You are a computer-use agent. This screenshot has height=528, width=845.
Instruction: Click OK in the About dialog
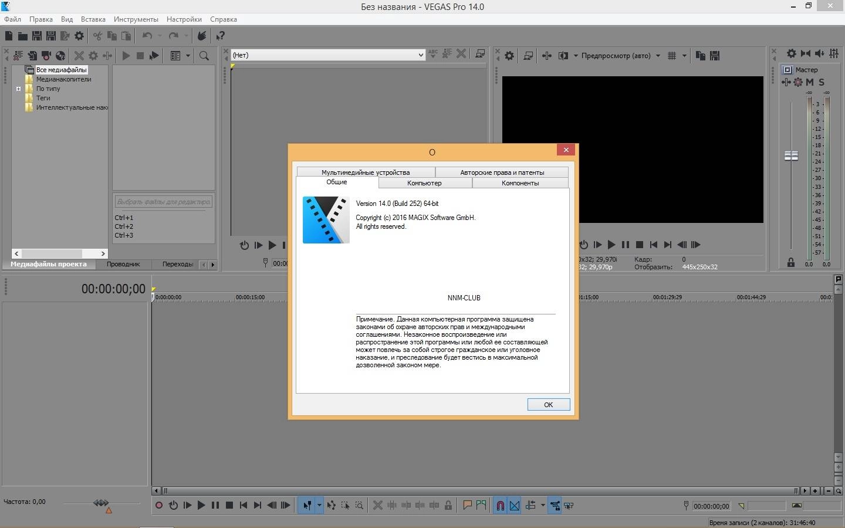549,405
